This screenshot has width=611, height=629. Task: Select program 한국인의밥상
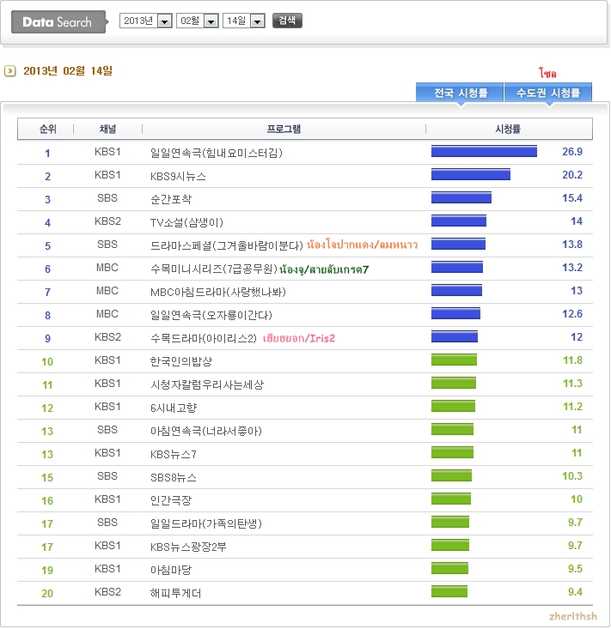pos(181,361)
